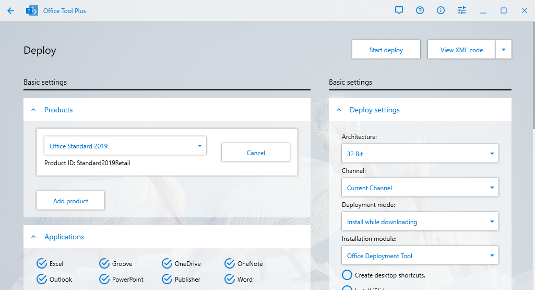The width and height of the screenshot is (535, 290).
Task: Open the help question mark icon
Action: 420,10
